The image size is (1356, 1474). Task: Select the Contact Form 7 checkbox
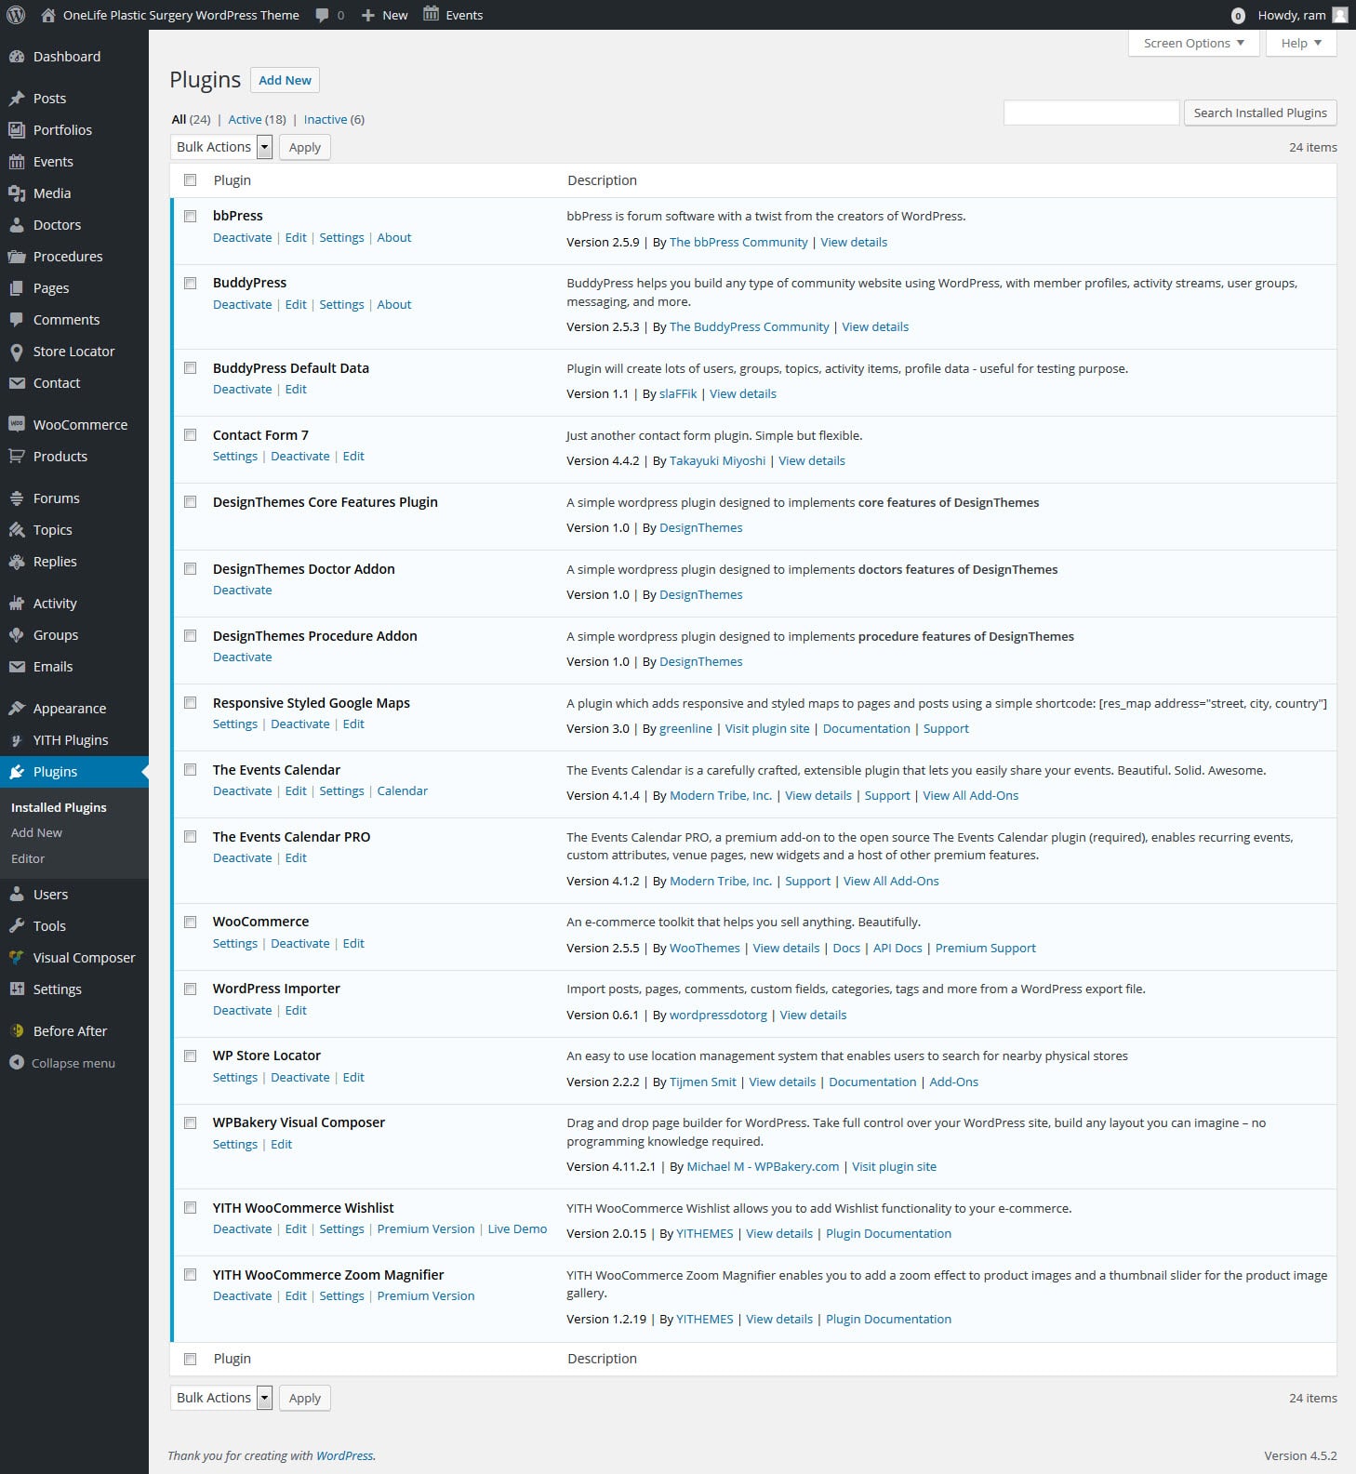191,435
